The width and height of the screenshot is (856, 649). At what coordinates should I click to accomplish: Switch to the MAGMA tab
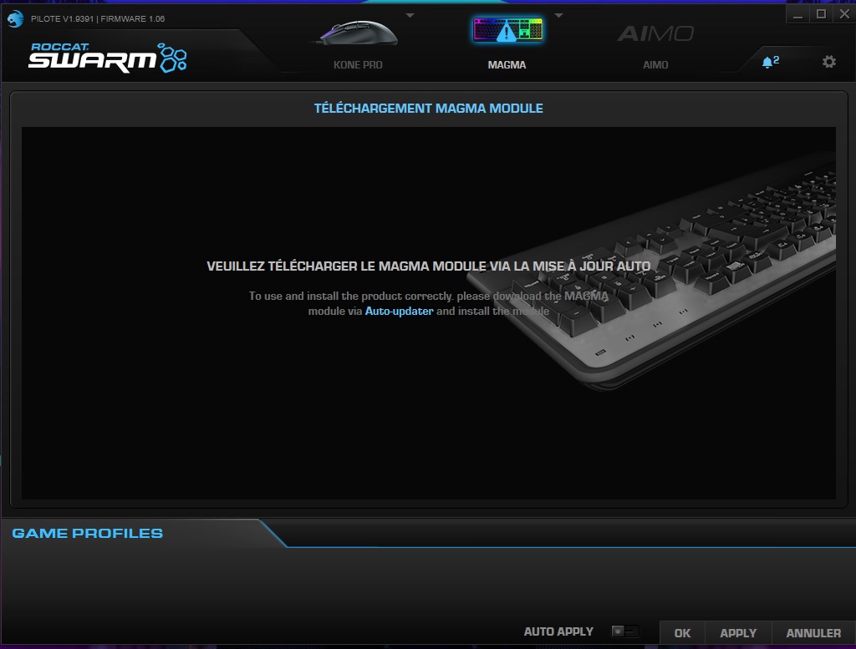click(x=507, y=65)
